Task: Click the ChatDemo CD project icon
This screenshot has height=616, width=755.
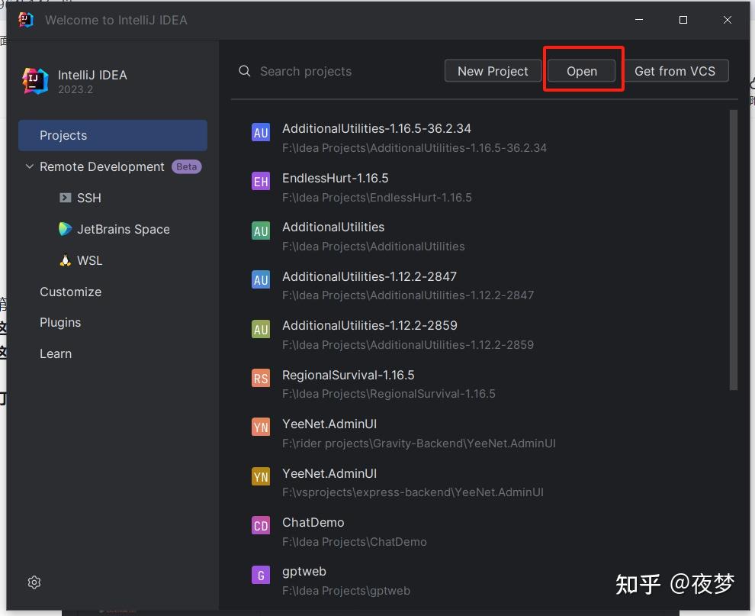Action: pos(261,525)
